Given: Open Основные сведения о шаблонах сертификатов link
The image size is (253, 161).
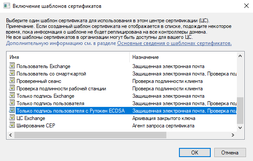Looking at the screenshot, I should [x=175, y=43].
